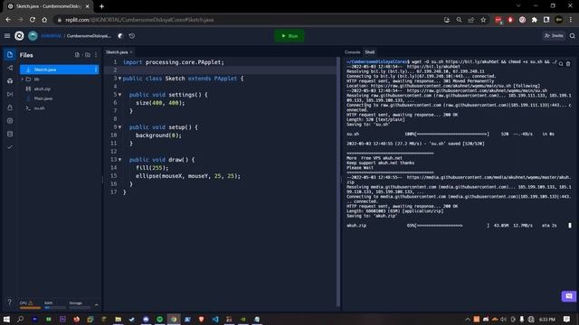Viewport: 579px width, 325px height.
Task: Collapse the draw() fold arrow on line 13
Action: (119, 160)
